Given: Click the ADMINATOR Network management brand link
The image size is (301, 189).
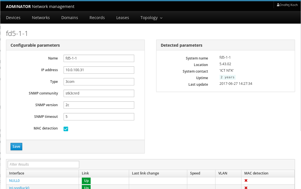Looking at the screenshot, I should point(40,7).
